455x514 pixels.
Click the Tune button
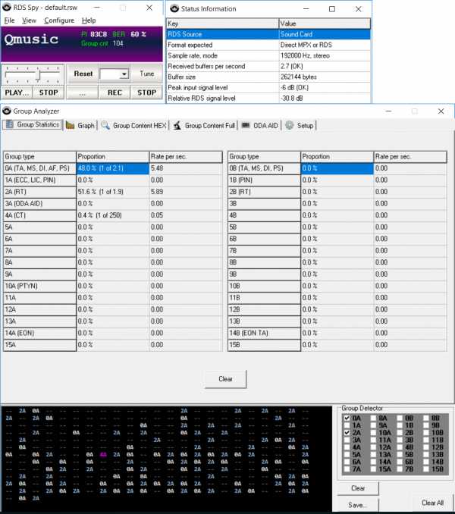pyautogui.click(x=146, y=74)
